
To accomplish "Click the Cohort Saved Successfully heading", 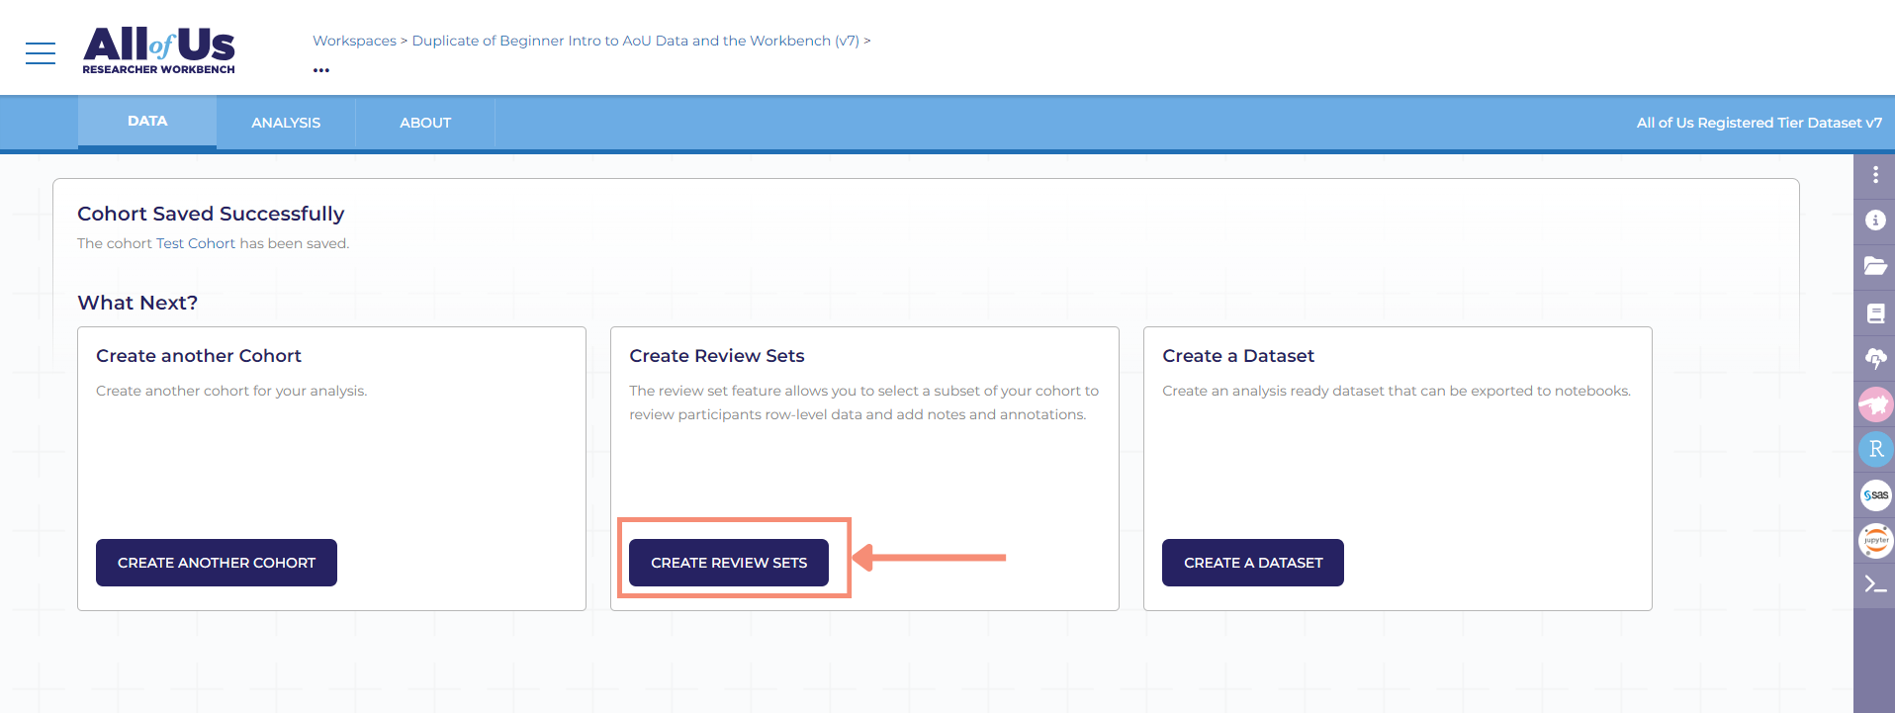I will [211, 214].
